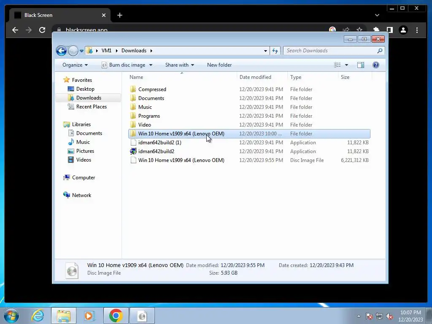Select Libraries in the navigation pane
Image resolution: width=432 pixels, height=324 pixels.
coord(81,124)
